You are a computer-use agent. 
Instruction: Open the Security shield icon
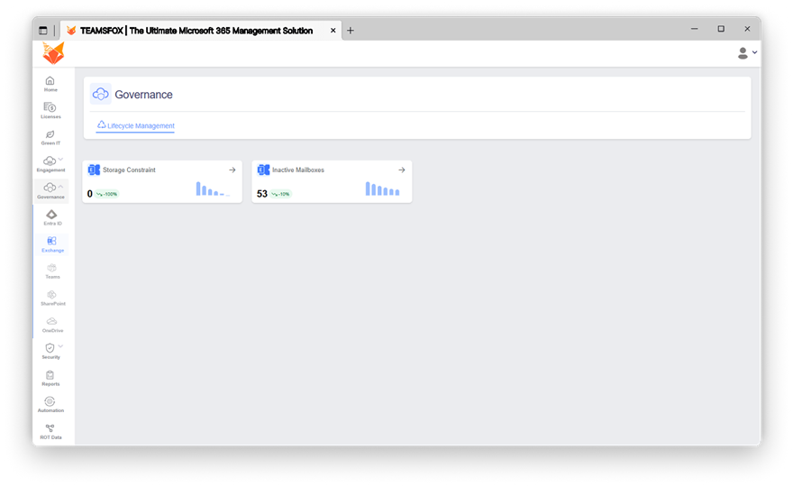click(50, 348)
